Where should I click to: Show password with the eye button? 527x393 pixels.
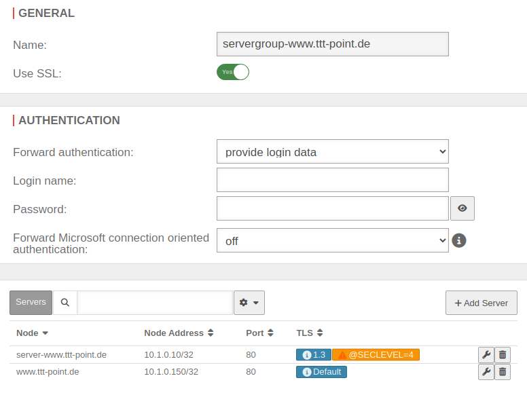tap(462, 208)
